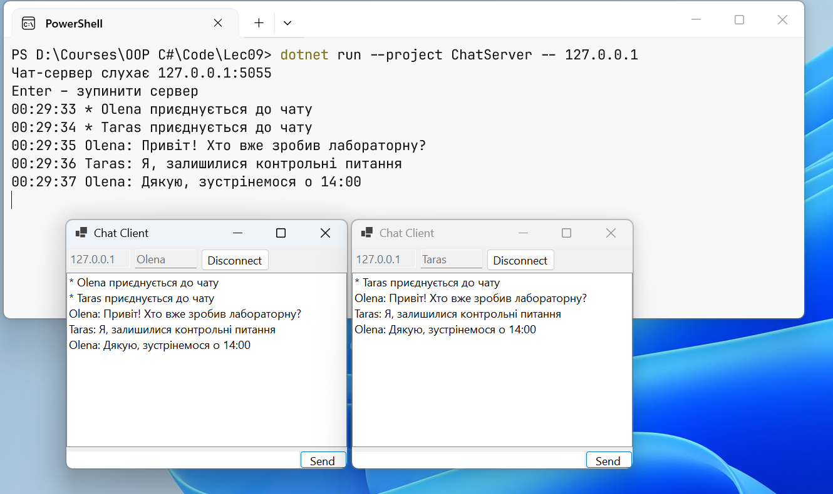
Task: Maximize Olena's Chat Client window
Action: 281,233
